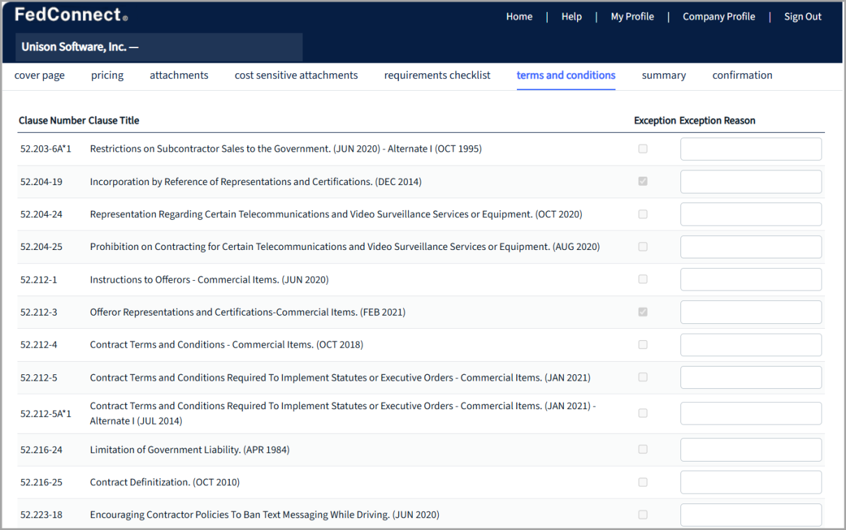The image size is (846, 530).
Task: Select 'Instructions to Offerors - Commercial Items' title
Action: (209, 279)
